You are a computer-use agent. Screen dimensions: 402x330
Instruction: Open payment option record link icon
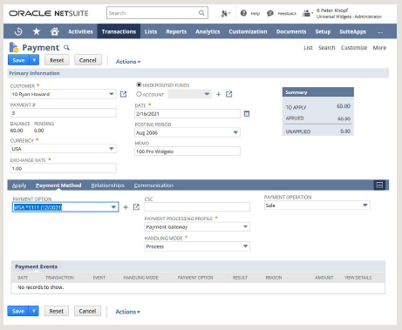136,207
